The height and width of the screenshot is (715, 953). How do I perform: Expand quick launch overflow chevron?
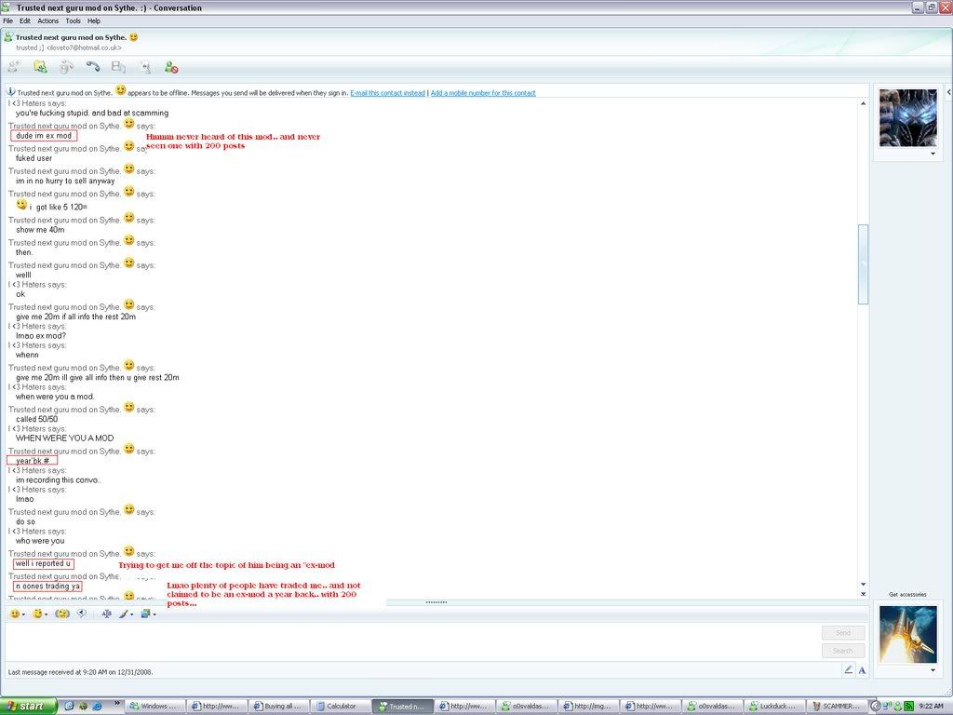(x=116, y=704)
